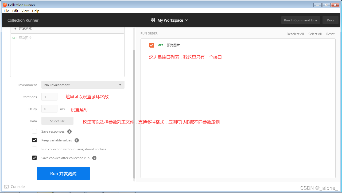Click the Select File button for Data

point(57,121)
